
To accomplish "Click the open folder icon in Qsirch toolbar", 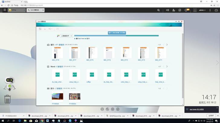I will [x=57, y=29].
